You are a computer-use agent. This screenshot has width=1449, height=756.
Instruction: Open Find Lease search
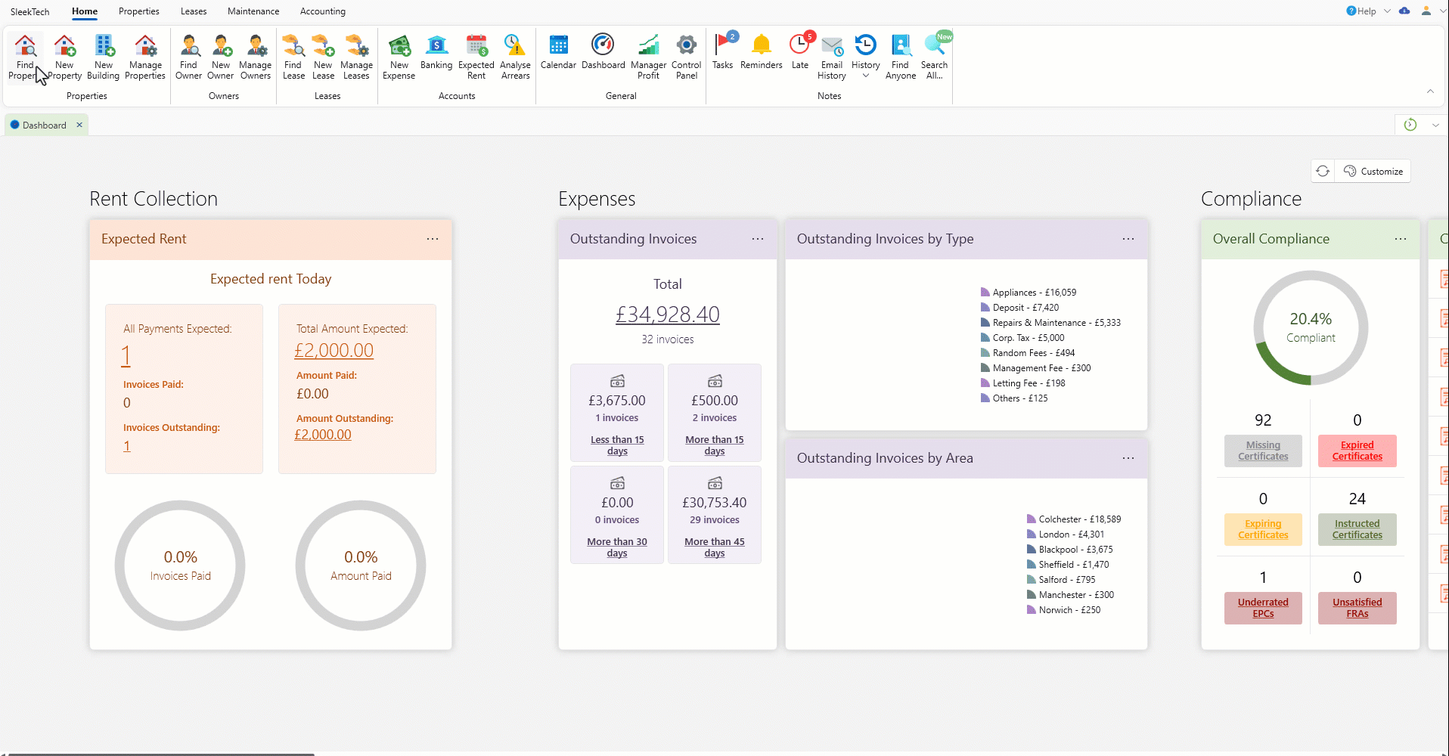[293, 57]
